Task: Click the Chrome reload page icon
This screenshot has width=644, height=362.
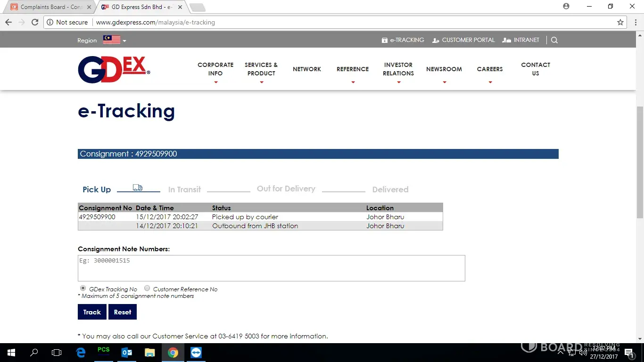Action: coord(34,22)
